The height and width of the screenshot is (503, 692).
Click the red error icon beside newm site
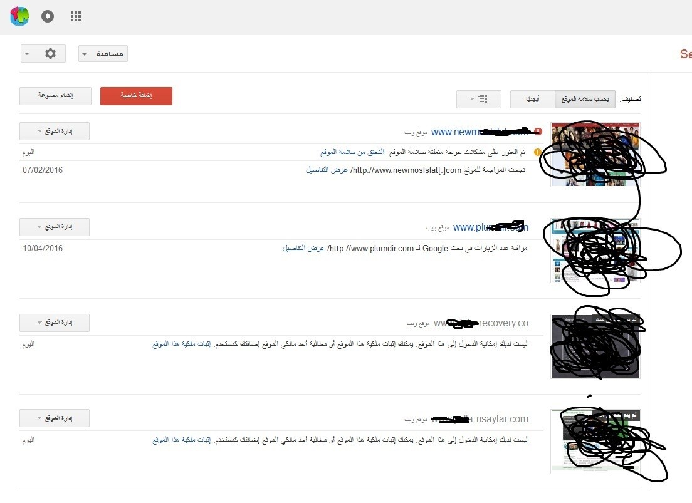pos(538,132)
